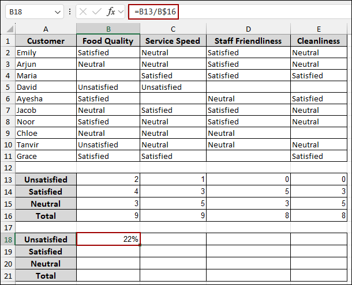352x285 pixels.
Task: Click the Food Quality header cell
Action: 108,41
